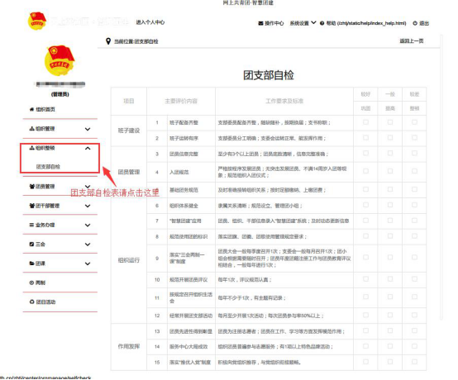This screenshot has height=380, width=458.
Task: Open 操作中心 envelope icon
Action: click(260, 23)
